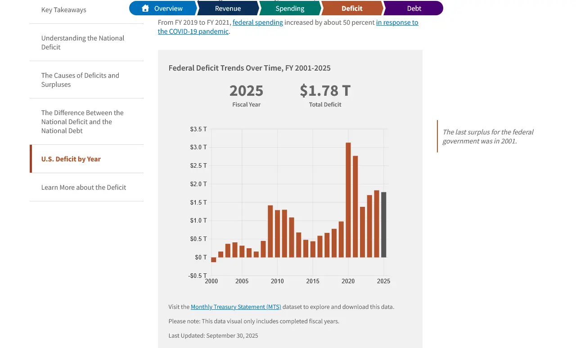The height and width of the screenshot is (348, 576).
Task: Select the gray 2025 bar in chart
Action: tap(383, 225)
